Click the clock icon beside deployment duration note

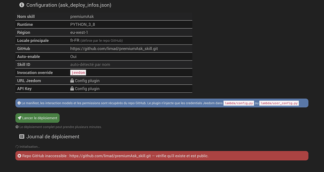pos(17,127)
